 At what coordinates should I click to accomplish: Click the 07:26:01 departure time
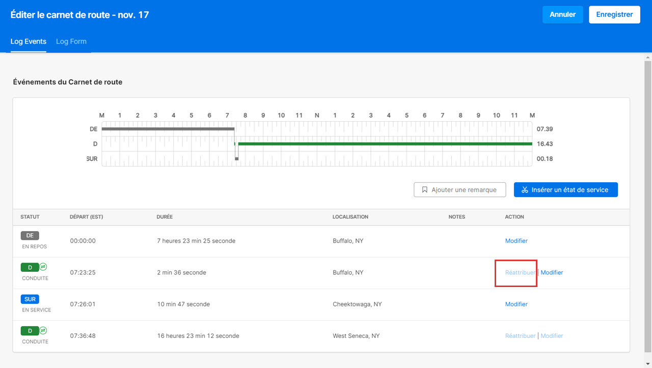[83, 304]
